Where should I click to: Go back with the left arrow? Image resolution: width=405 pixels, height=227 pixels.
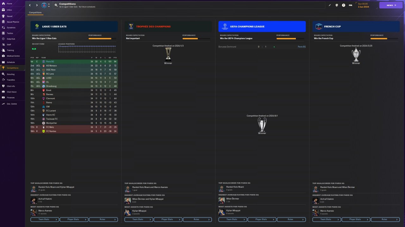coord(30,5)
